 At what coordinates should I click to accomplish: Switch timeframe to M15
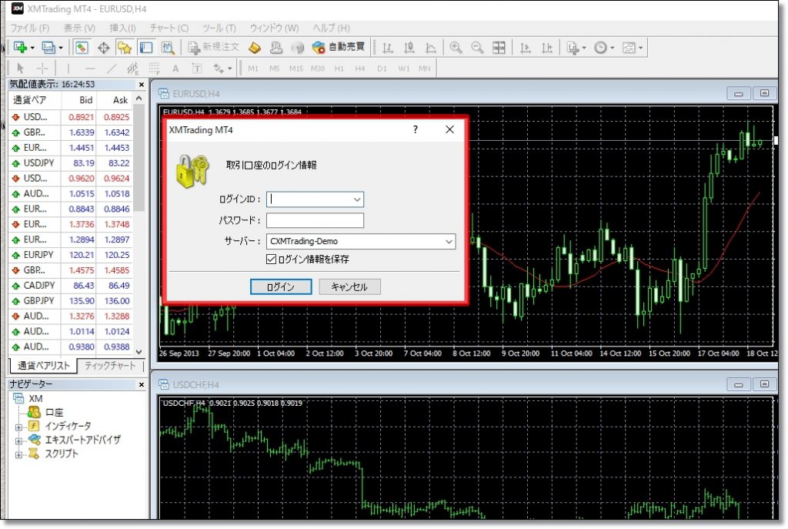coord(296,69)
